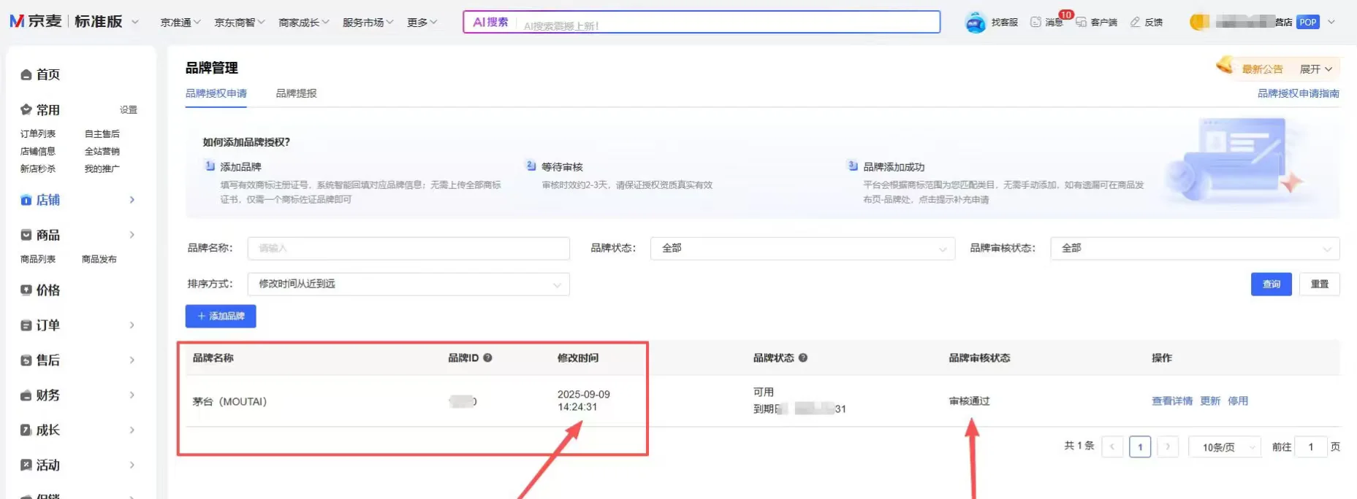Click the 茅台 (MOUTAI) brand name cell
Screen dimensions: 1357x499
pyautogui.click(x=229, y=402)
